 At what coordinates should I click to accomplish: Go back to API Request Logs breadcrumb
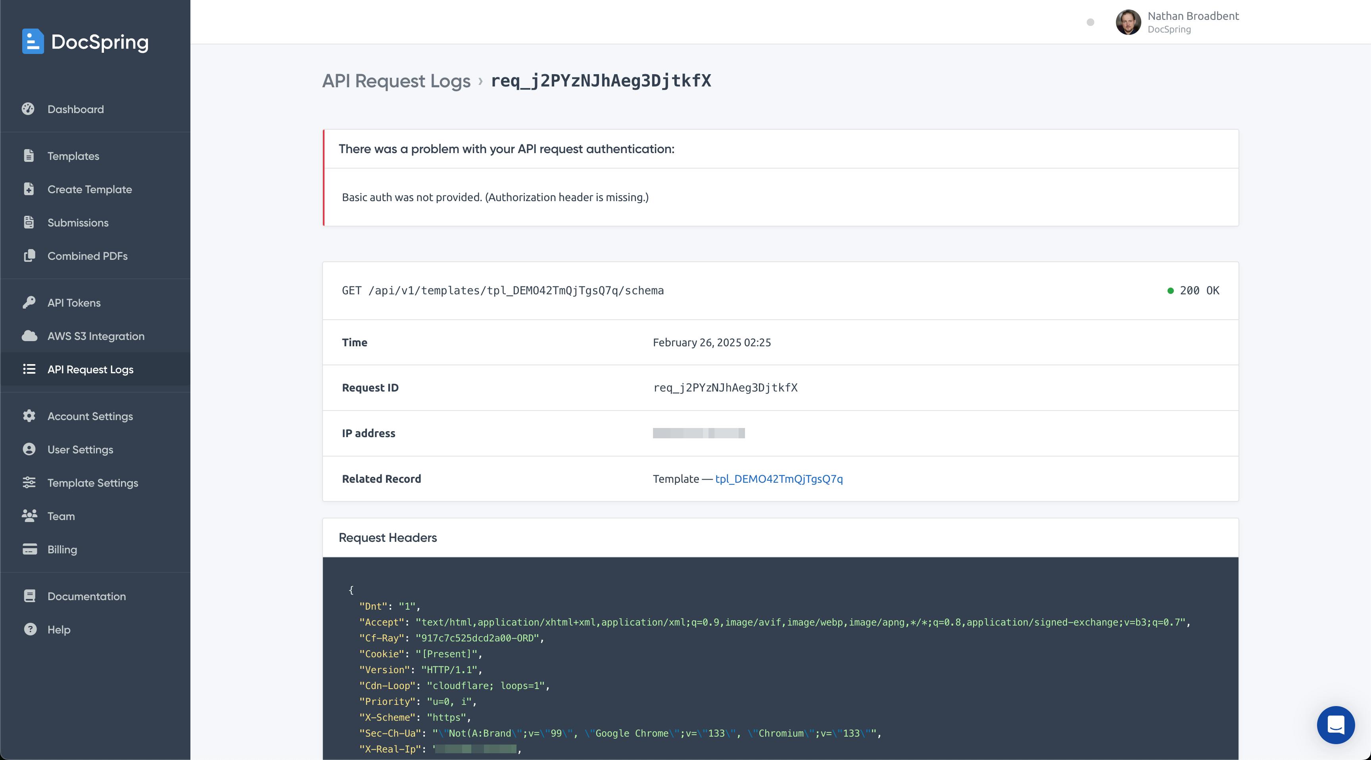coord(396,81)
